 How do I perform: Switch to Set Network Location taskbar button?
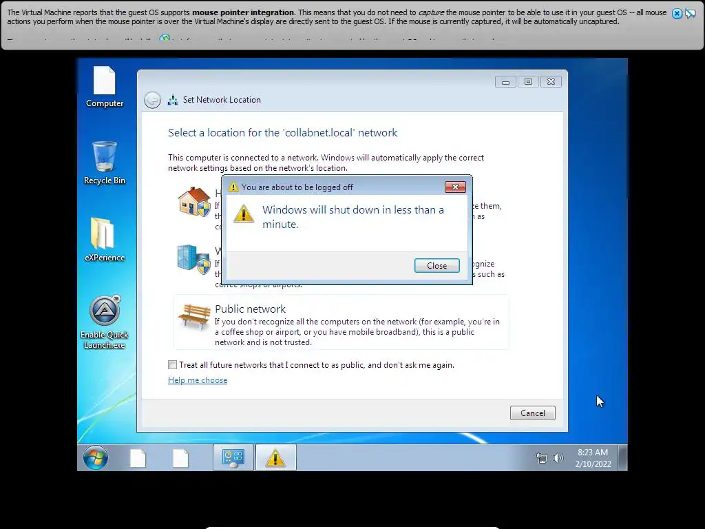233,458
